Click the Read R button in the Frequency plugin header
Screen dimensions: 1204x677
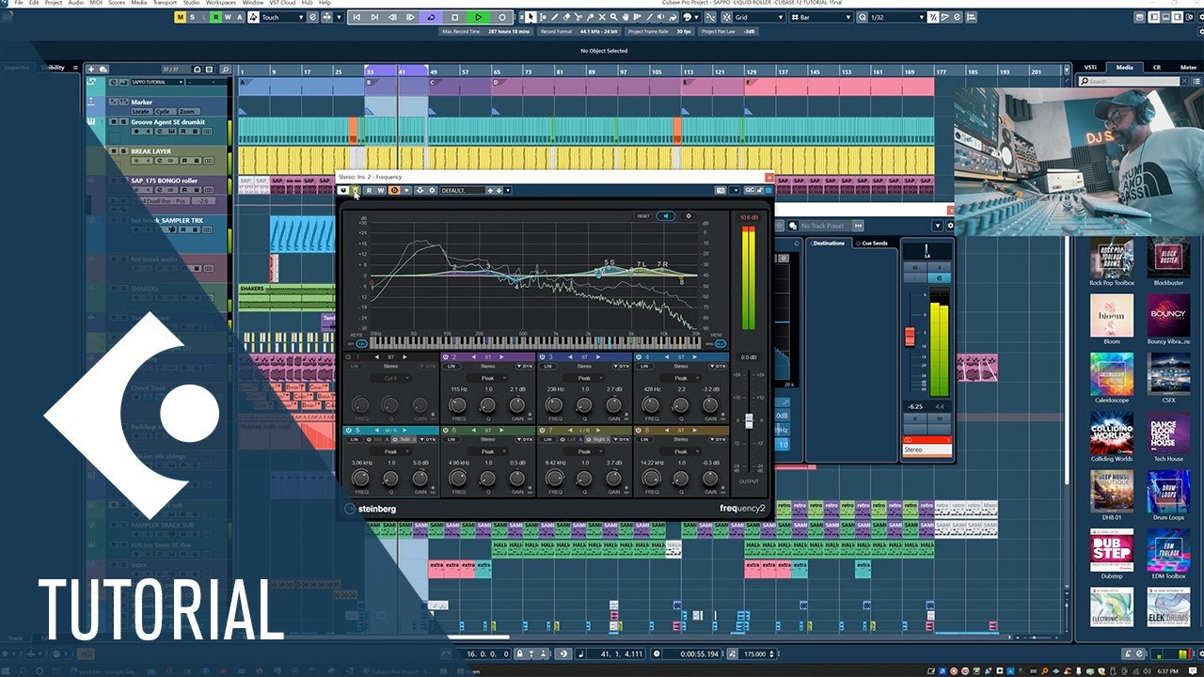pyautogui.click(x=369, y=190)
